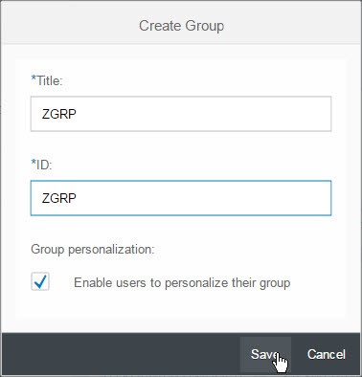The image size is (362, 377).
Task: Click the word Group in dialog title
Action: [x=205, y=26]
